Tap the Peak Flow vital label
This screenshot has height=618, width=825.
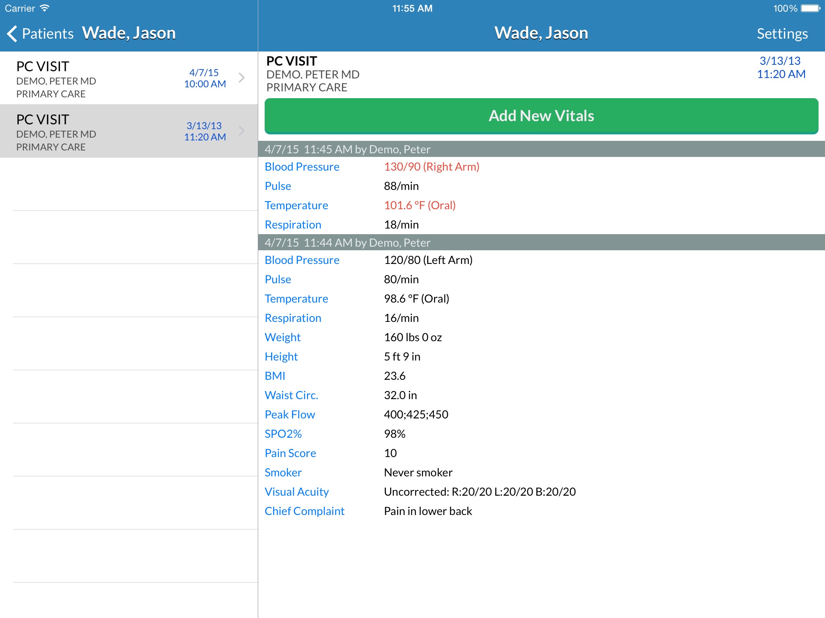pos(290,414)
